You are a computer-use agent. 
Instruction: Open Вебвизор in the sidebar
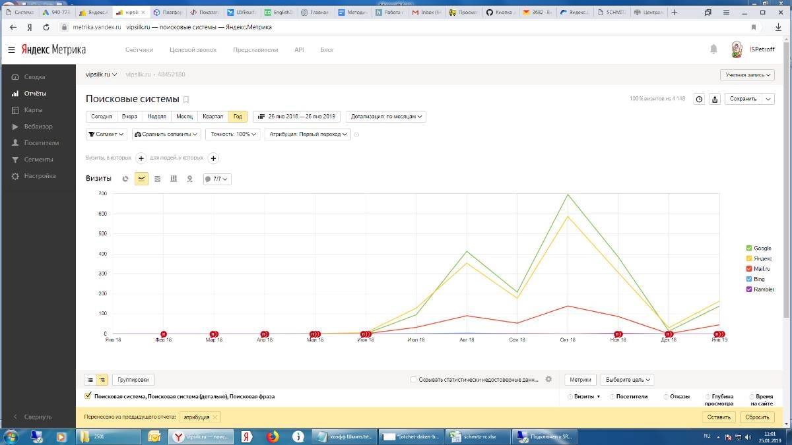pos(38,127)
